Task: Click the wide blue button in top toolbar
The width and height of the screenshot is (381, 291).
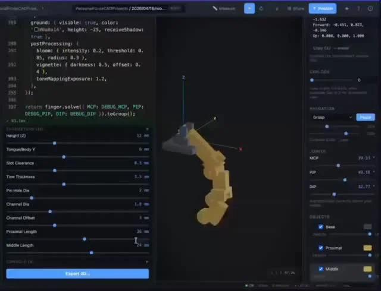Action: [x=323, y=8]
